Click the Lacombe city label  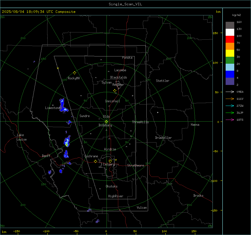tap(120, 70)
